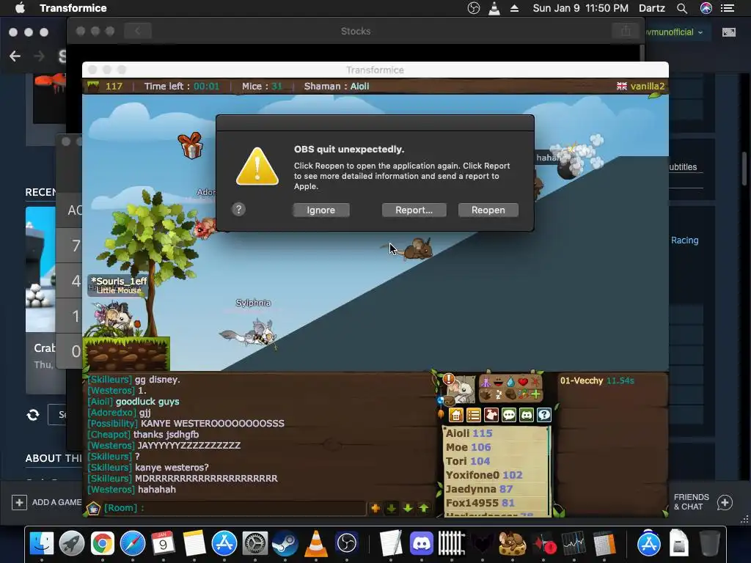Click [Westeros] hahahah chat message

pyautogui.click(x=132, y=489)
